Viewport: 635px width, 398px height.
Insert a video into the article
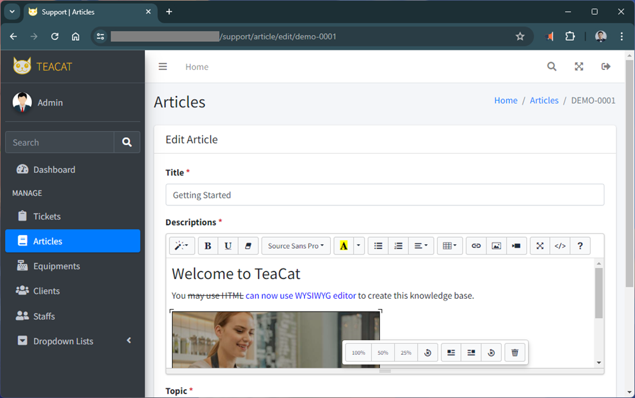(x=516, y=245)
